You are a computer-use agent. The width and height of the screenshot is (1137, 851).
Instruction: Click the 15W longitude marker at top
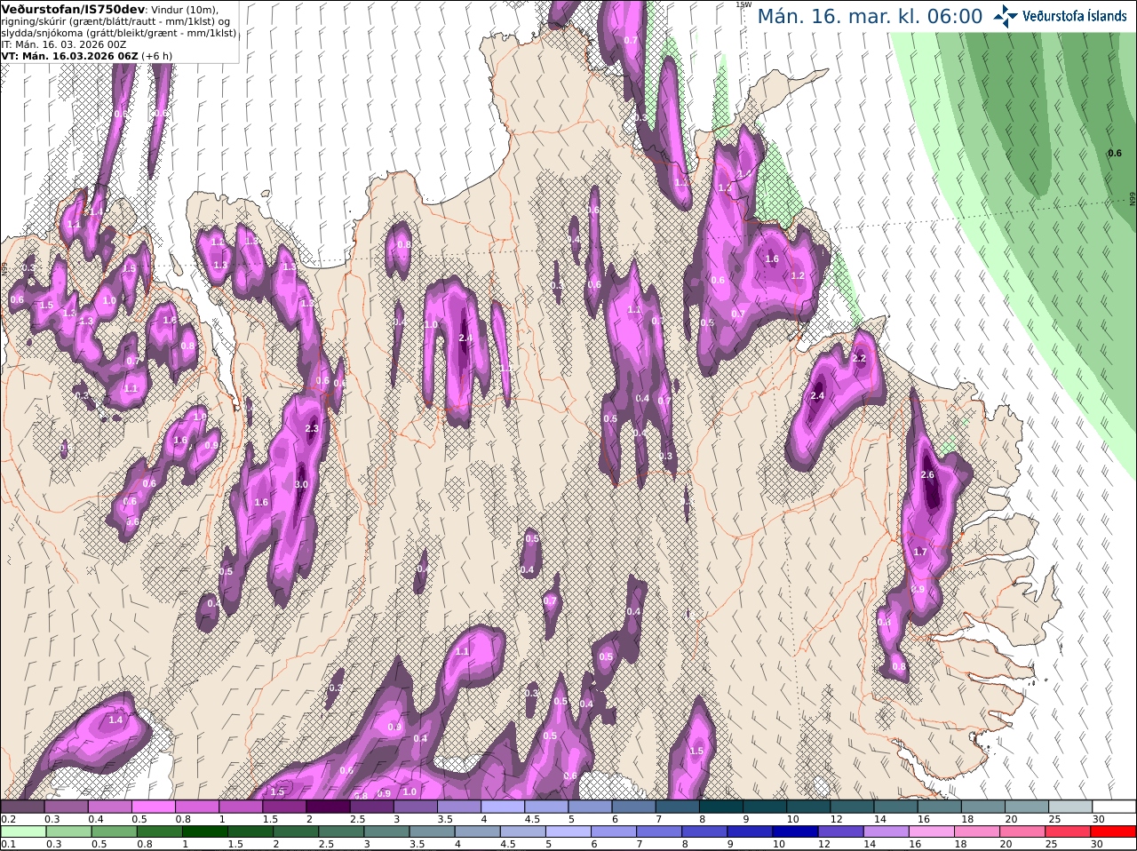point(743,4)
